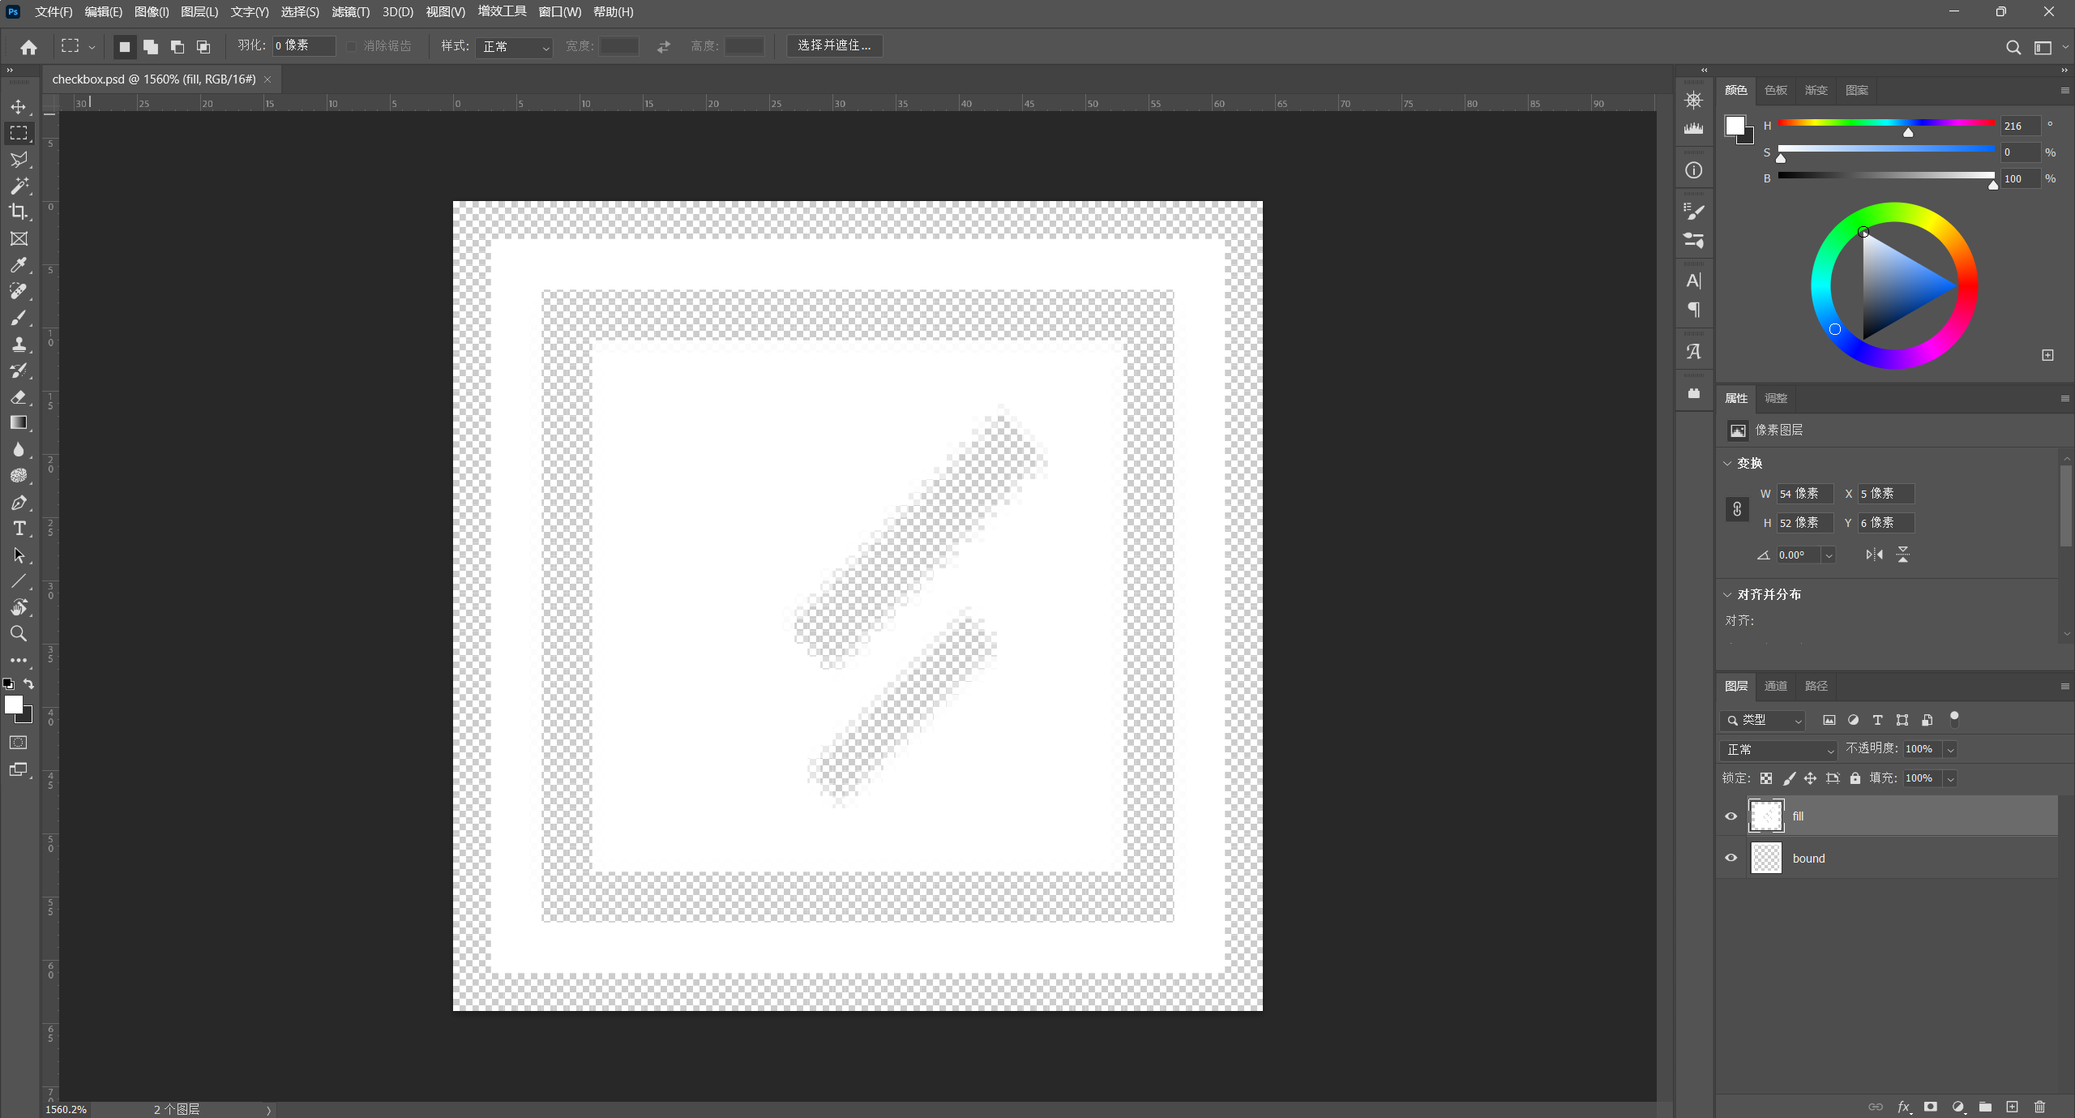Viewport: 2075px width, 1118px height.
Task: Switch to the 调整 tab
Action: point(1775,398)
